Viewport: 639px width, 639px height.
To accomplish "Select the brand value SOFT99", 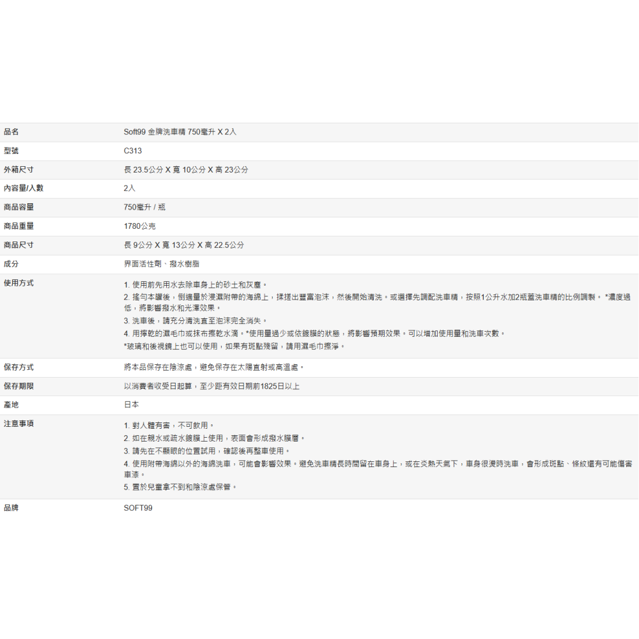I will (138, 509).
